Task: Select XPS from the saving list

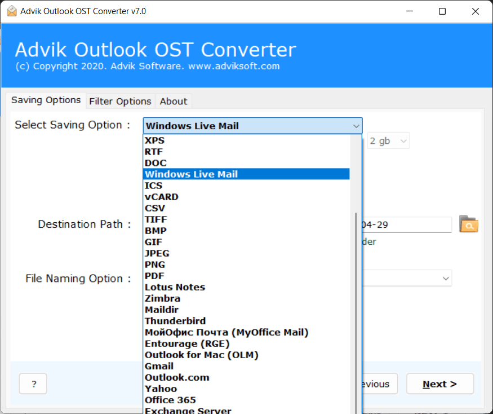Action: point(246,140)
